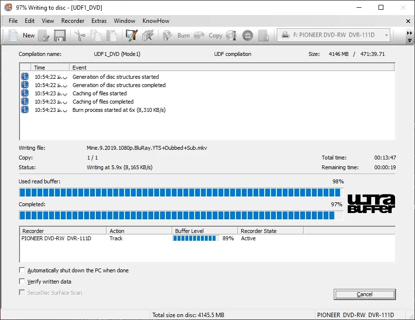The height and width of the screenshot is (320, 415).
Task: Click the Save compilation floppy disk icon
Action: (60, 36)
